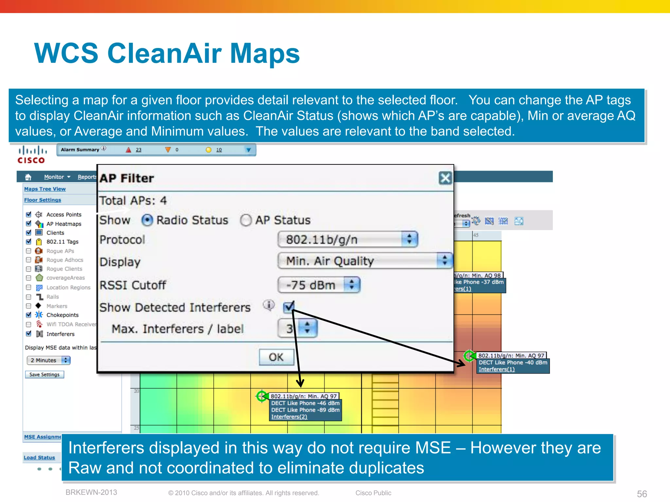Click the Access Points layer icon
The image size is (670, 502).
point(39,214)
